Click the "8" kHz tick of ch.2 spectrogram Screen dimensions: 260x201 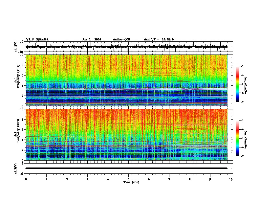pos(23,120)
